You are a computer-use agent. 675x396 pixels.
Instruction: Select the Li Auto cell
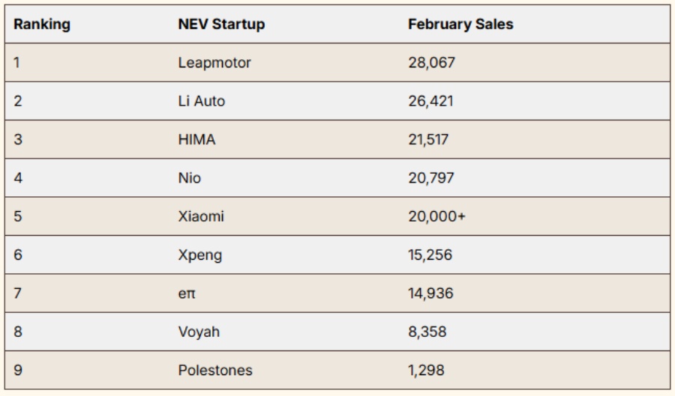(x=201, y=101)
